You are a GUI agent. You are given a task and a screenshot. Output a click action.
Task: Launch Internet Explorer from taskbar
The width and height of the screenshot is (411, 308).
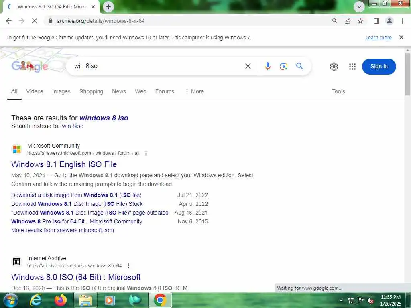tap(36, 300)
